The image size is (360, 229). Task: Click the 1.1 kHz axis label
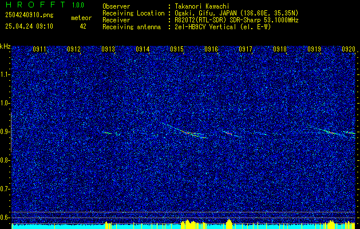4,74
